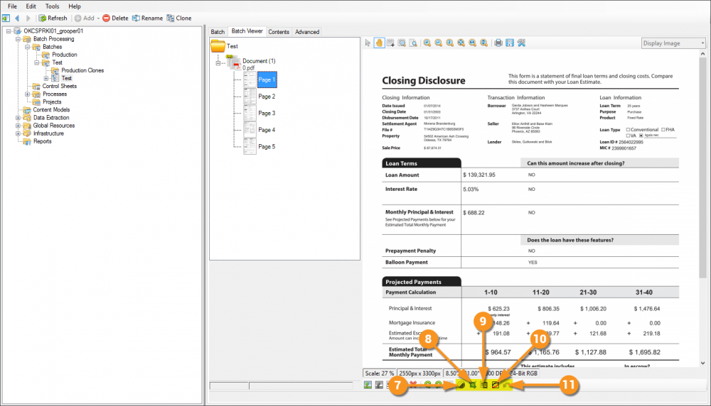Screen dimensions: 711x406
Task: Click the Clone button
Action: click(x=179, y=18)
